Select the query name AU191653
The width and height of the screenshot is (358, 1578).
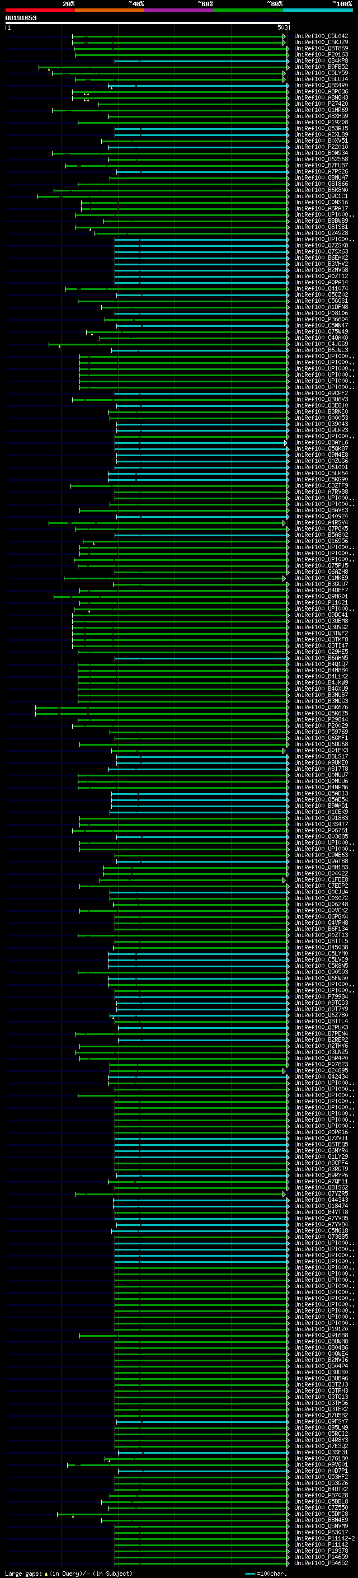coord(21,18)
